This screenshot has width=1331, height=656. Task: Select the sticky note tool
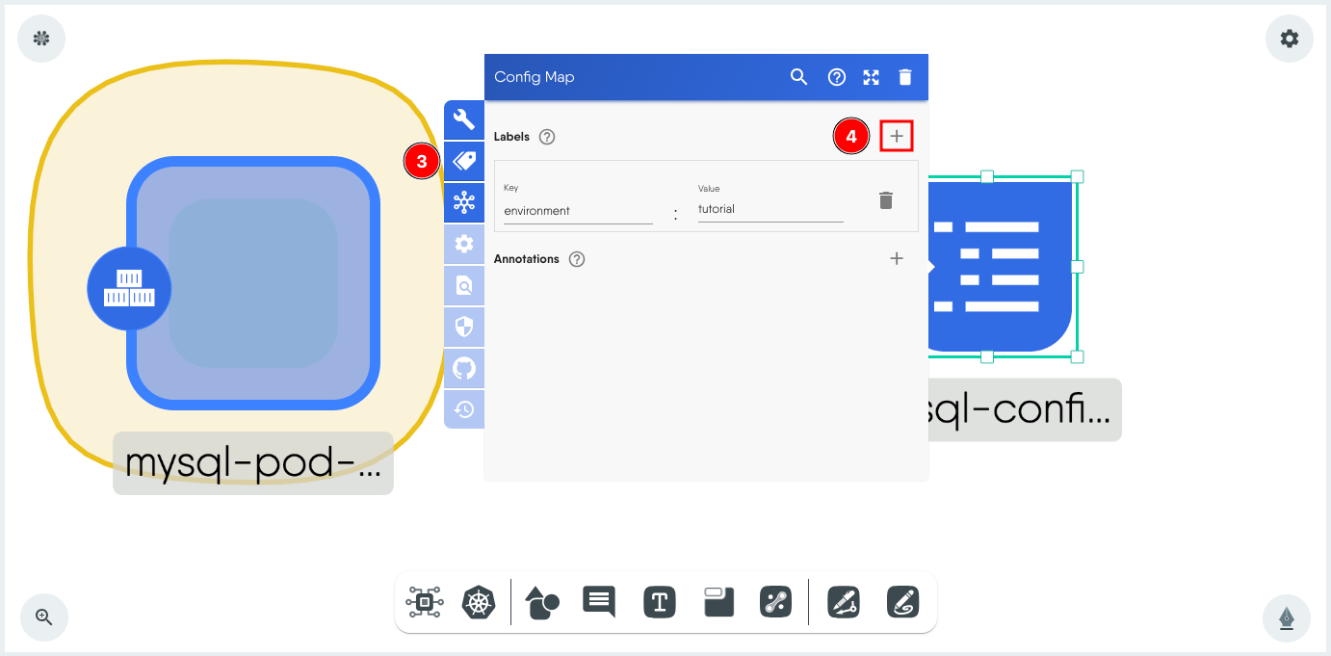[718, 602]
